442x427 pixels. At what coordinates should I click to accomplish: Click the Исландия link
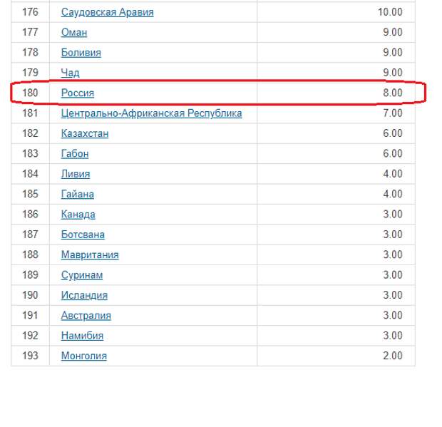(x=84, y=295)
